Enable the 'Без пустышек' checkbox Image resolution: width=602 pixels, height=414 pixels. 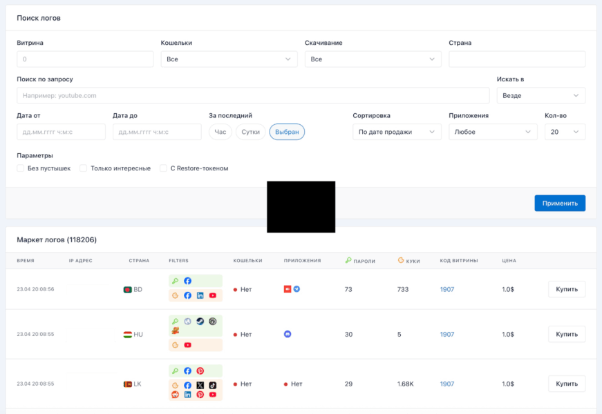[x=21, y=168]
